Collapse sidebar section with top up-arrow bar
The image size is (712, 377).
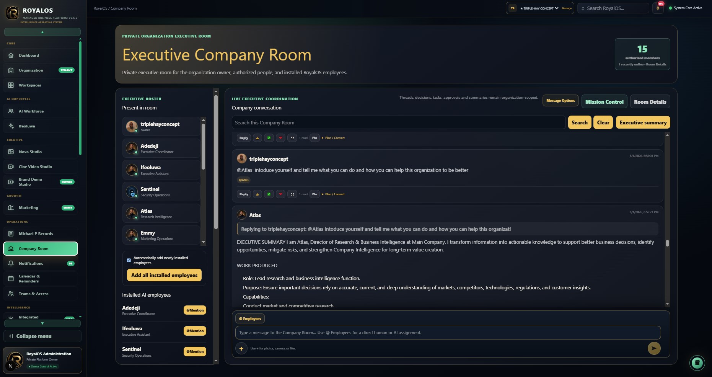coord(42,32)
